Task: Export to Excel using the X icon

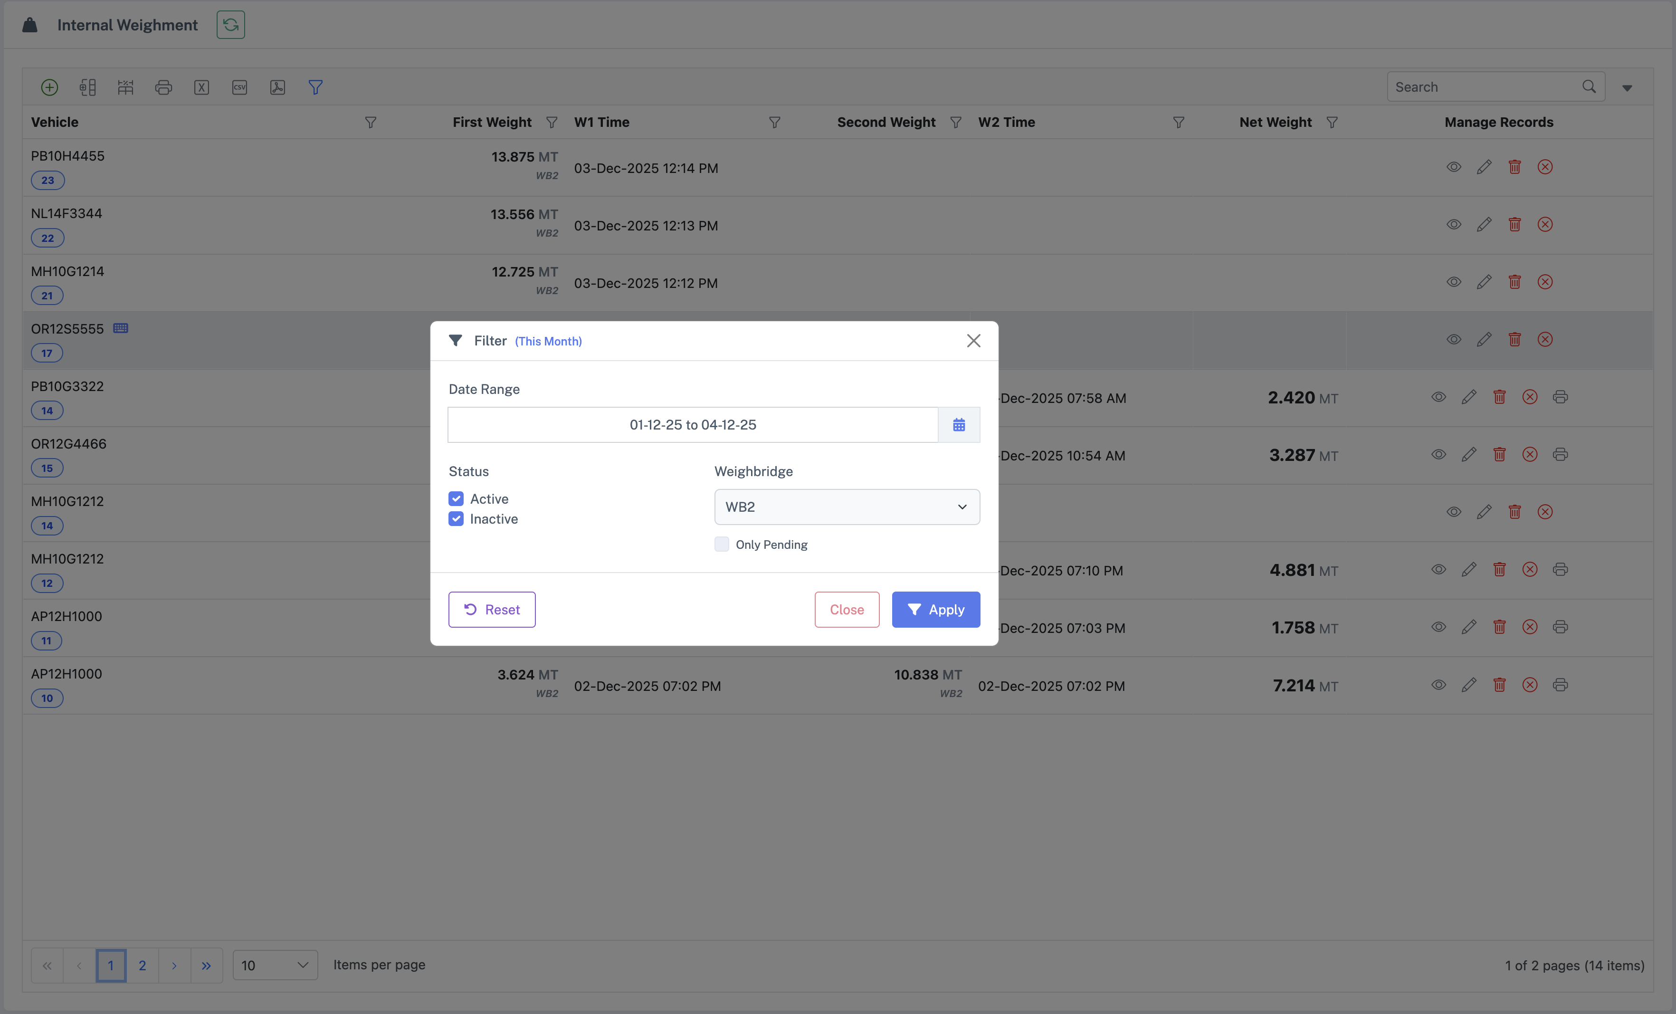Action: click(x=201, y=87)
